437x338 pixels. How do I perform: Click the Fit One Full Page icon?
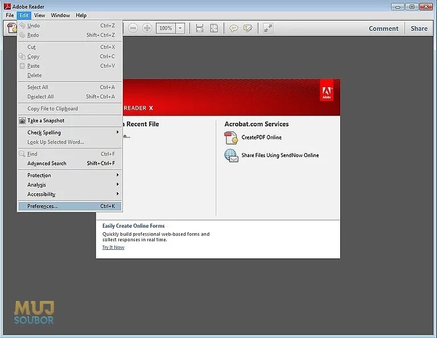tap(214, 28)
